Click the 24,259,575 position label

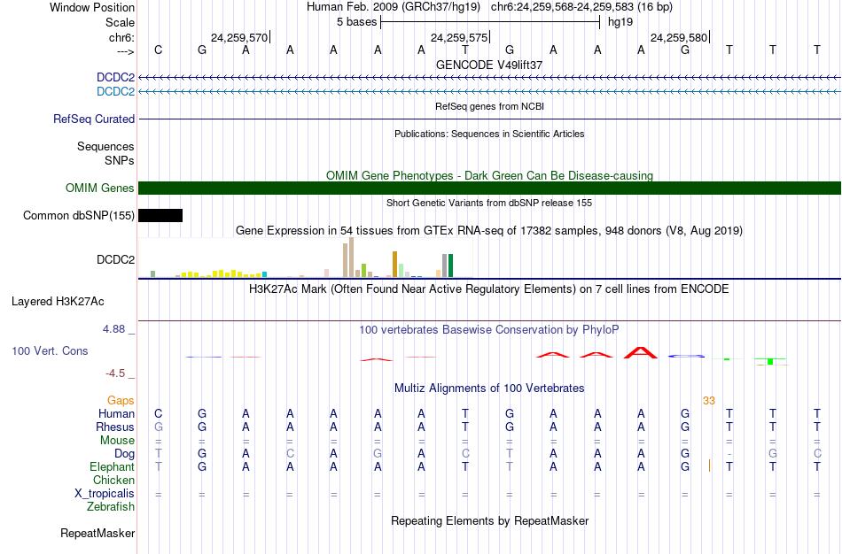coord(459,37)
